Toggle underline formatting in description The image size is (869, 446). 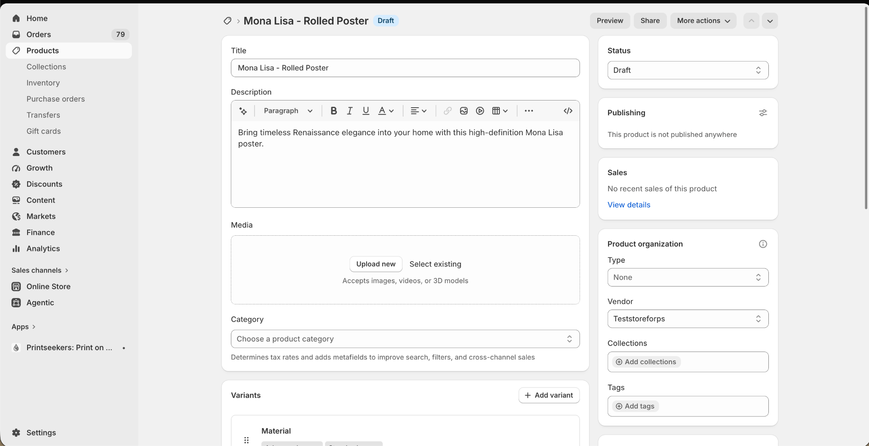pos(366,111)
